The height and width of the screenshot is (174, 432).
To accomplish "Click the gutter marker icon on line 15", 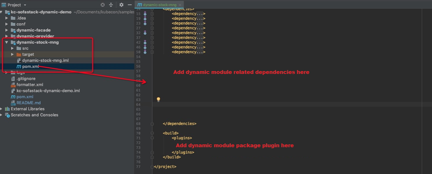I will 145,14.
